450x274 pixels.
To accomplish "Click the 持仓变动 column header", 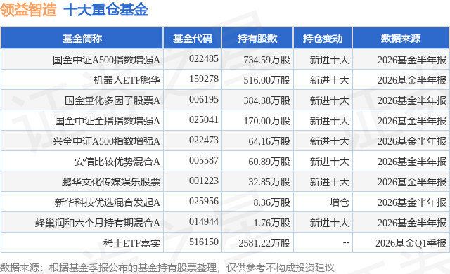I will [x=323, y=39].
